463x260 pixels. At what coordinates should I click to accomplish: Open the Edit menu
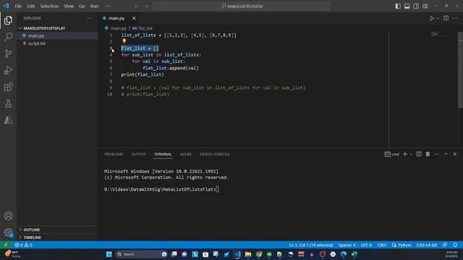point(30,6)
